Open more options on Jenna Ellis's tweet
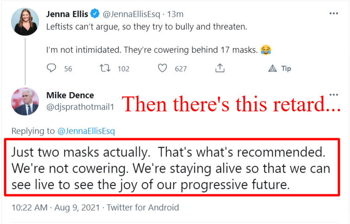350x224 pixels. click(333, 13)
